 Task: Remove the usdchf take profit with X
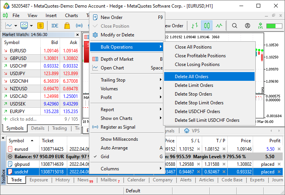(224, 171)
